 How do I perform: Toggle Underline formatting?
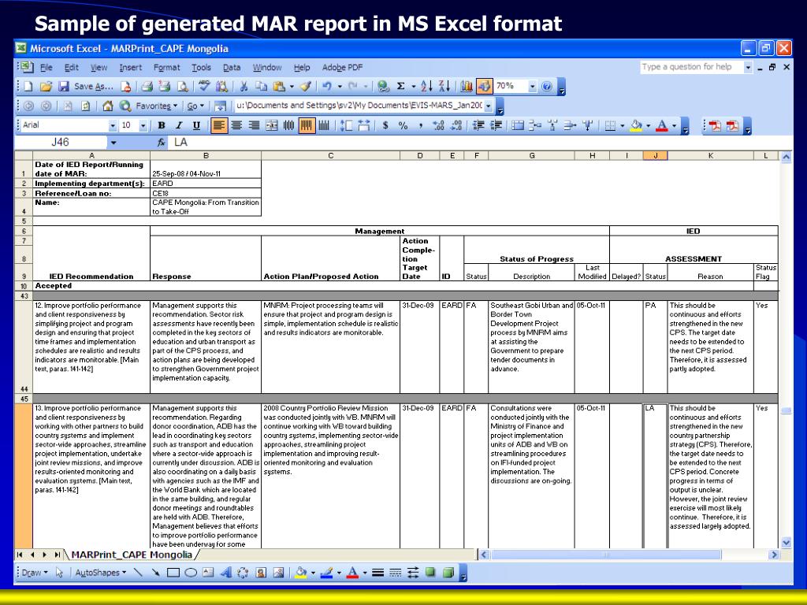[x=196, y=125]
